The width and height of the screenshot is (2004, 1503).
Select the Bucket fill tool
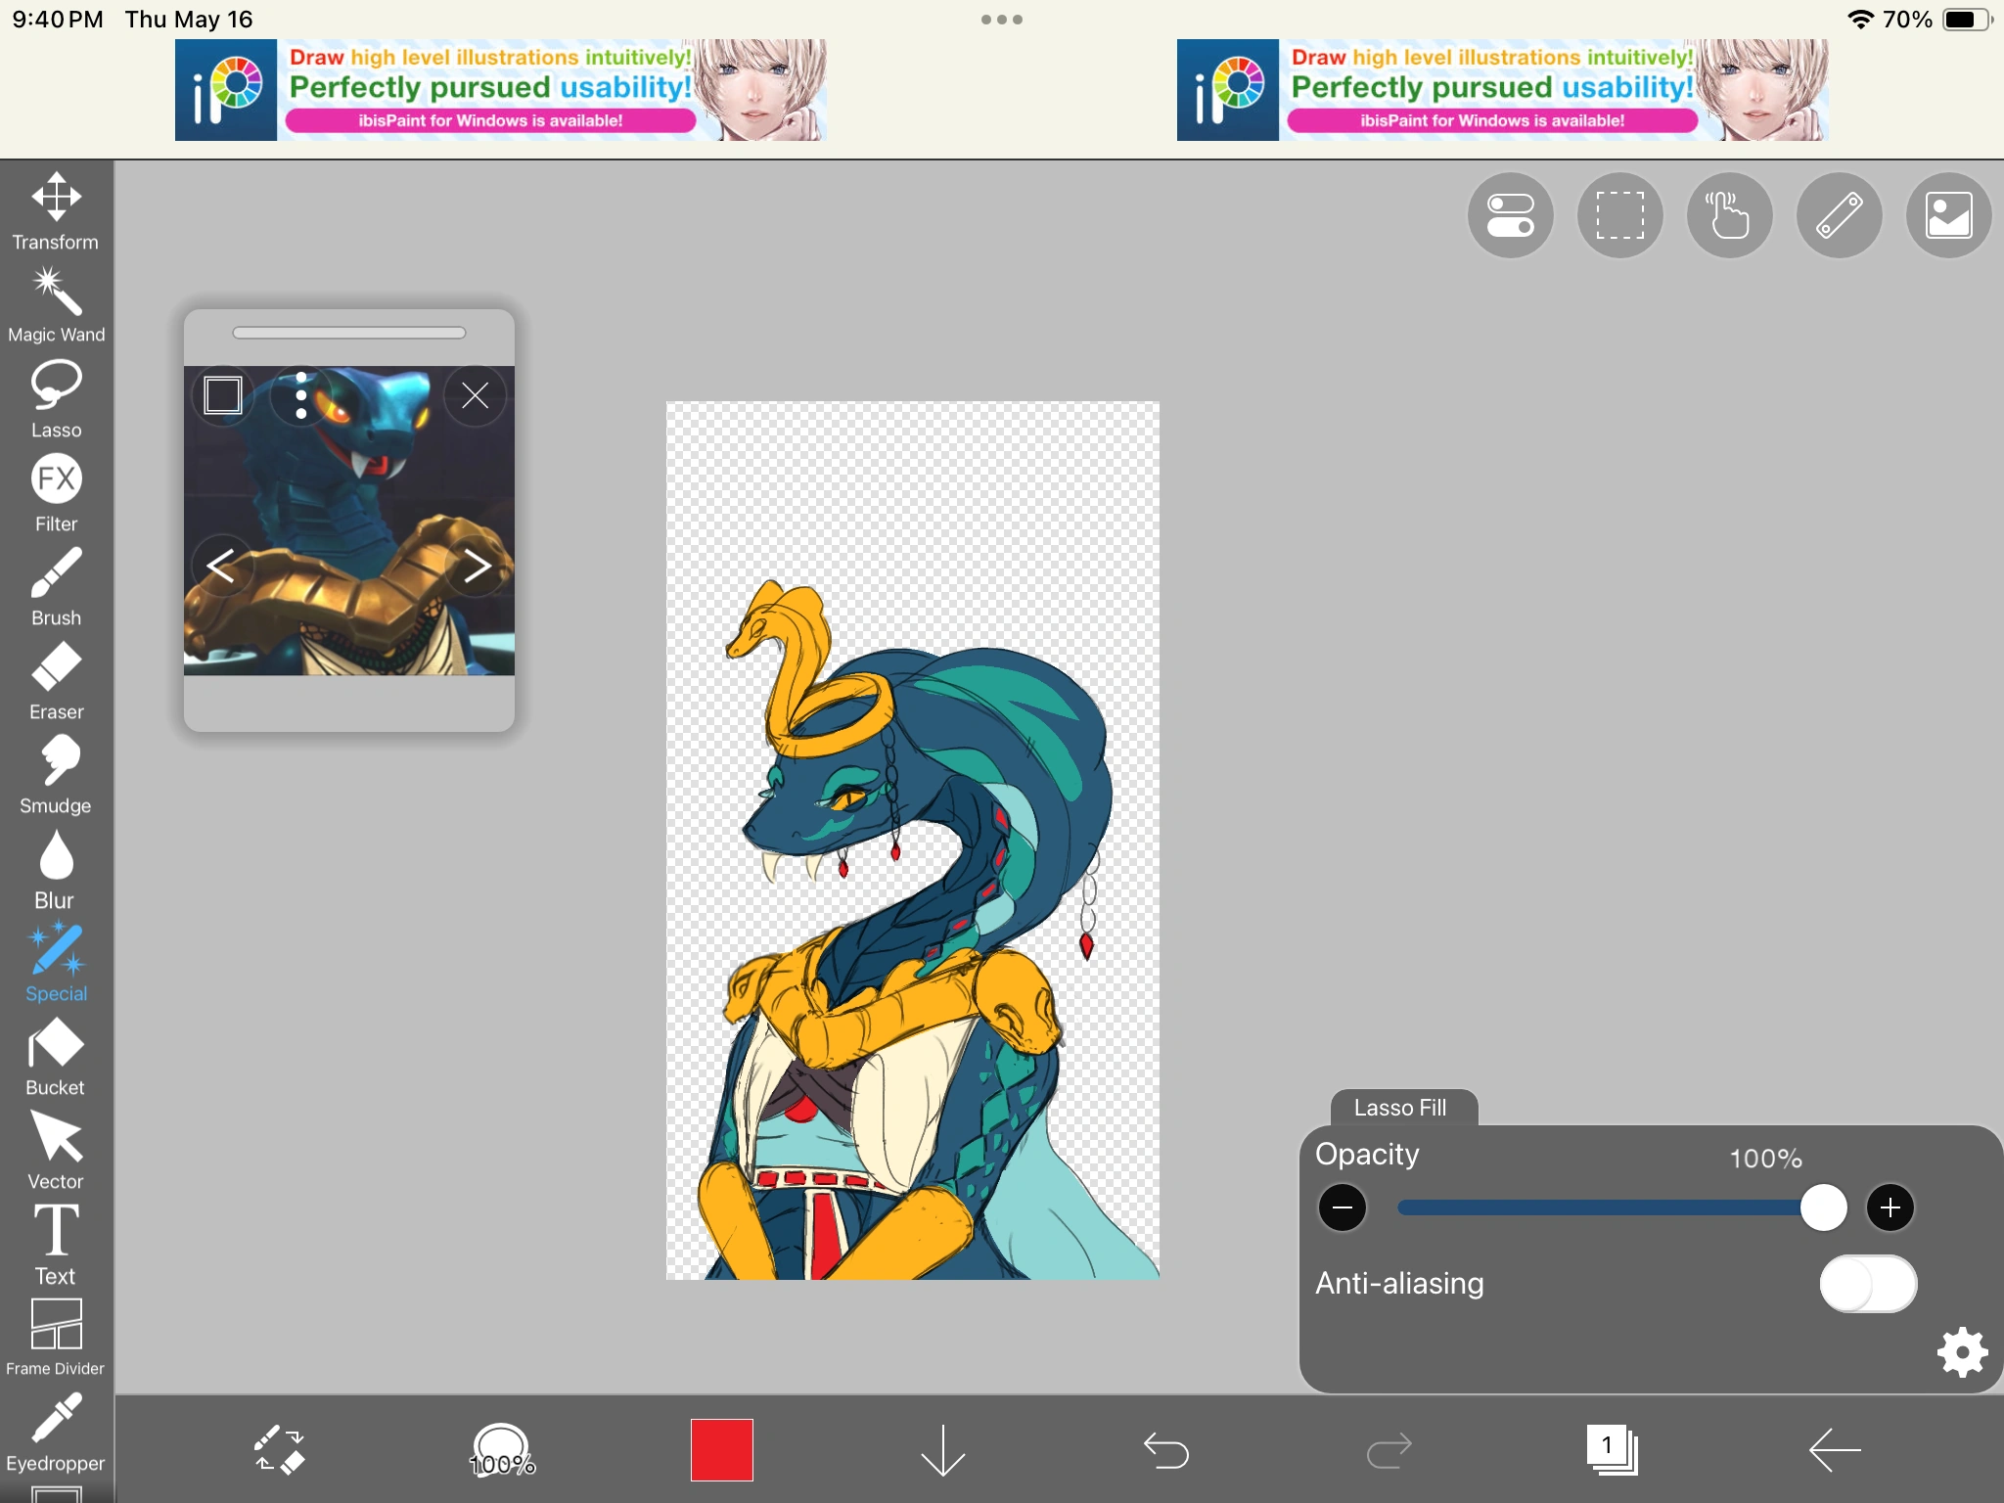[x=56, y=1057]
